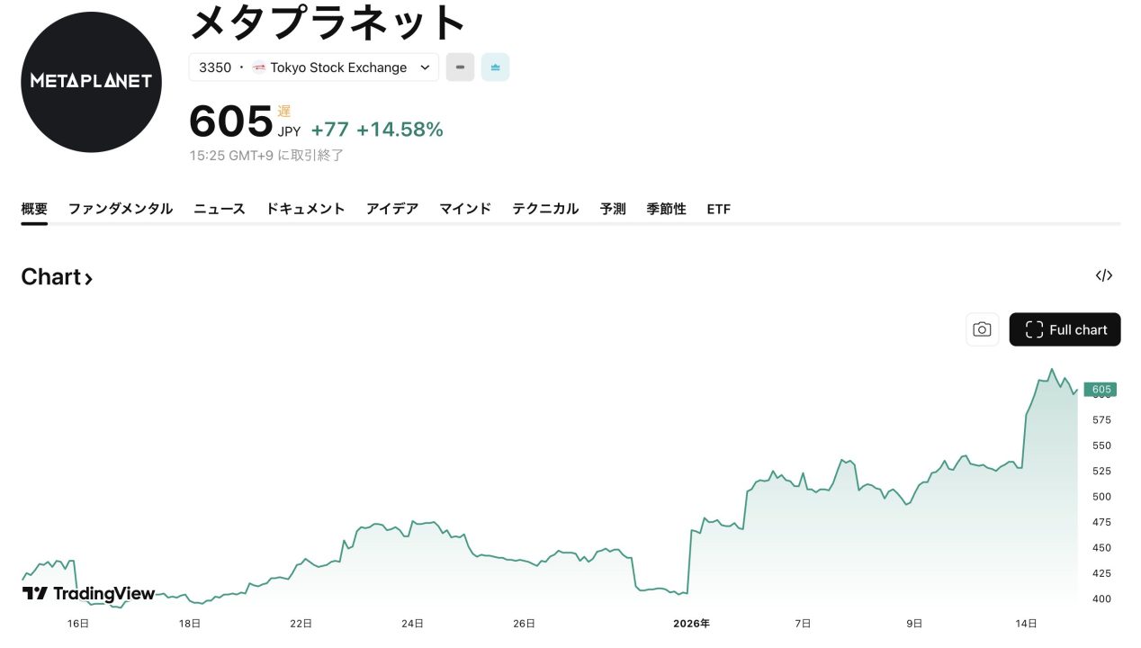The width and height of the screenshot is (1141, 648).
Task: Click the Metaplanet company logo
Action: pyautogui.click(x=91, y=82)
